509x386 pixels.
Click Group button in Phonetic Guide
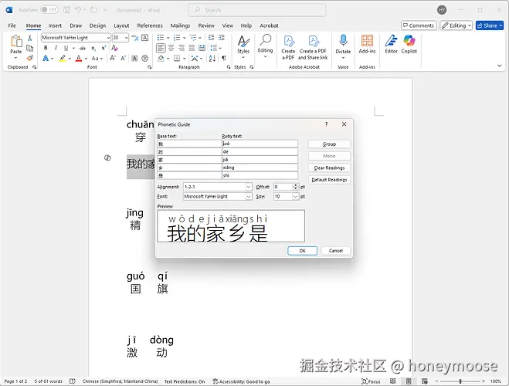[329, 144]
